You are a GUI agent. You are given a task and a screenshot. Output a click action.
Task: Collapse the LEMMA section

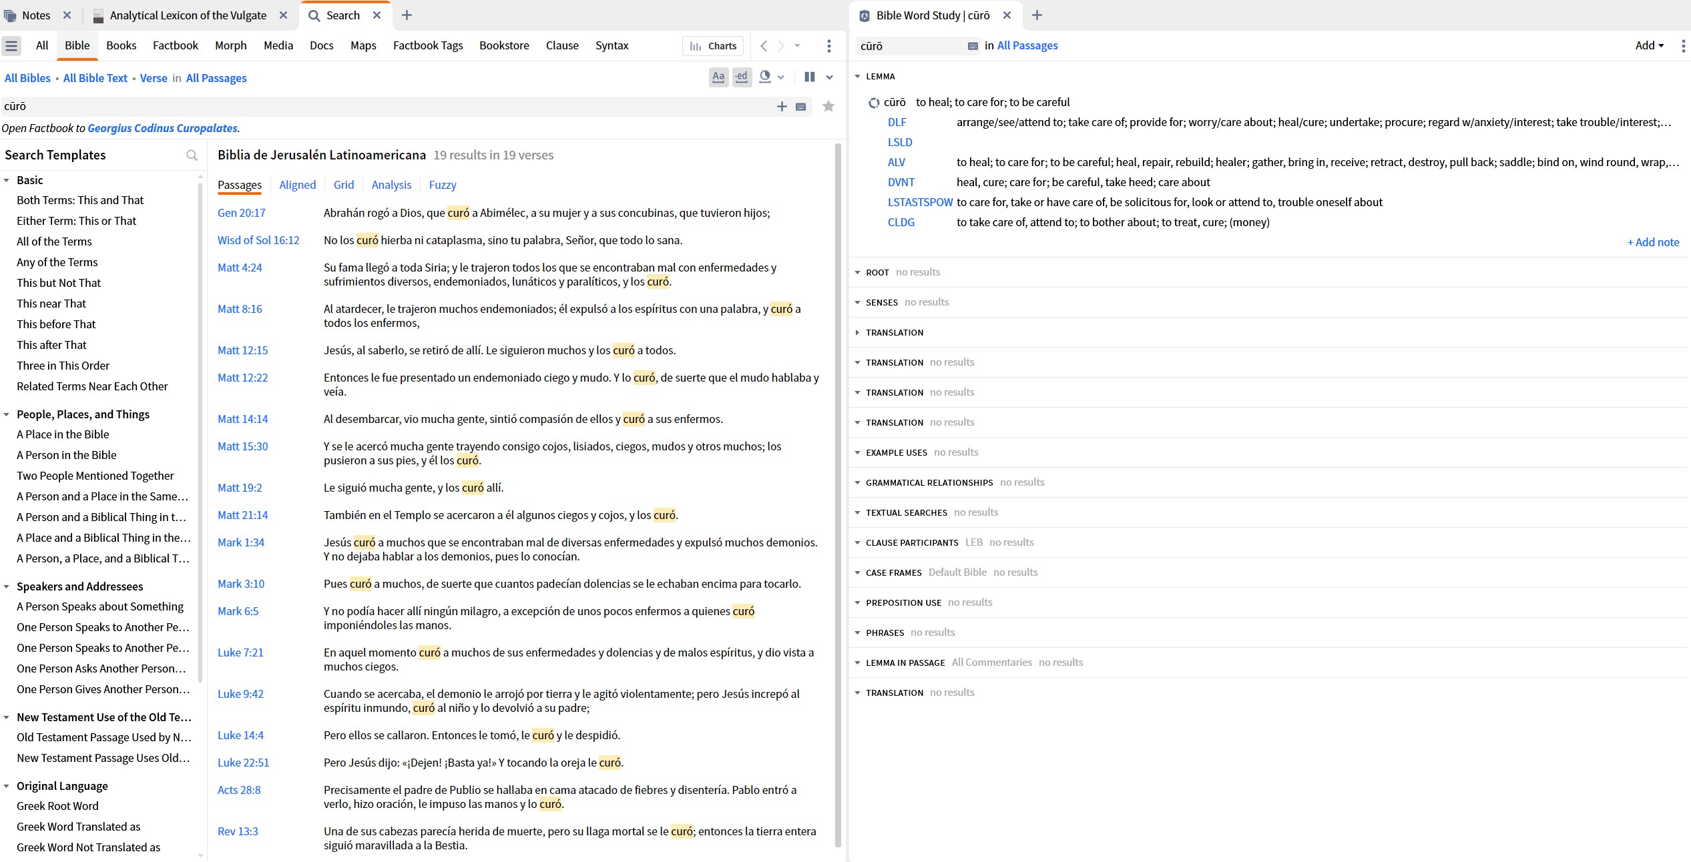point(858,77)
